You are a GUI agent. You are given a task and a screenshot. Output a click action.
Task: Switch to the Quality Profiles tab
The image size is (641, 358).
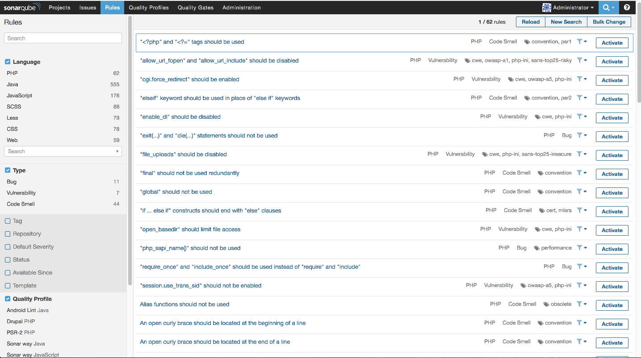(149, 8)
